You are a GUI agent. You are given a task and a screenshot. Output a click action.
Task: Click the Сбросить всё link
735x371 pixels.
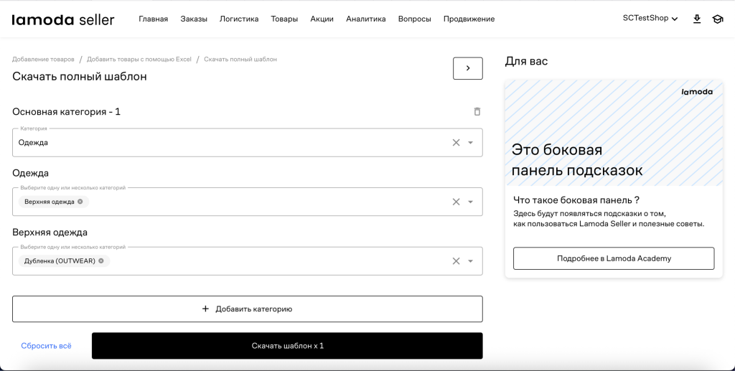(x=46, y=346)
